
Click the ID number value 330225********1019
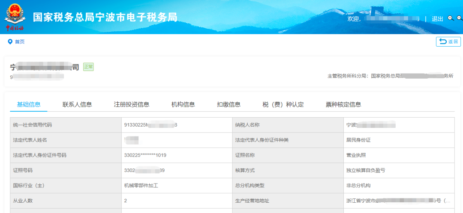click(x=145, y=155)
